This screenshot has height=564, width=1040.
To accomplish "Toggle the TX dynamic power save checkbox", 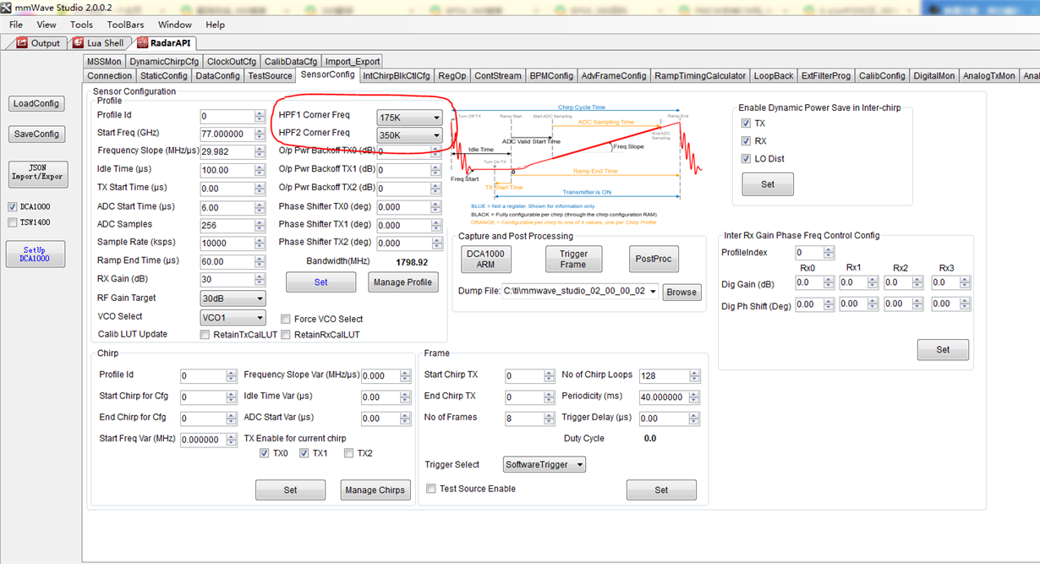I will point(746,123).
